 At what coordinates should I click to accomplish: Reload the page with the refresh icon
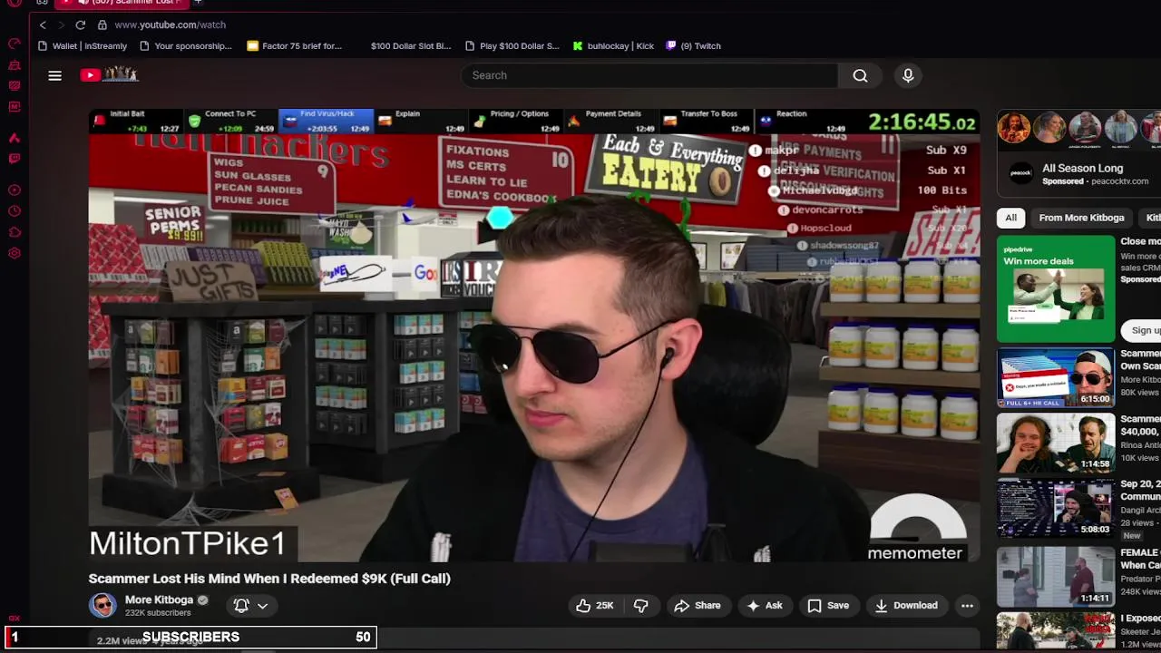(x=80, y=24)
